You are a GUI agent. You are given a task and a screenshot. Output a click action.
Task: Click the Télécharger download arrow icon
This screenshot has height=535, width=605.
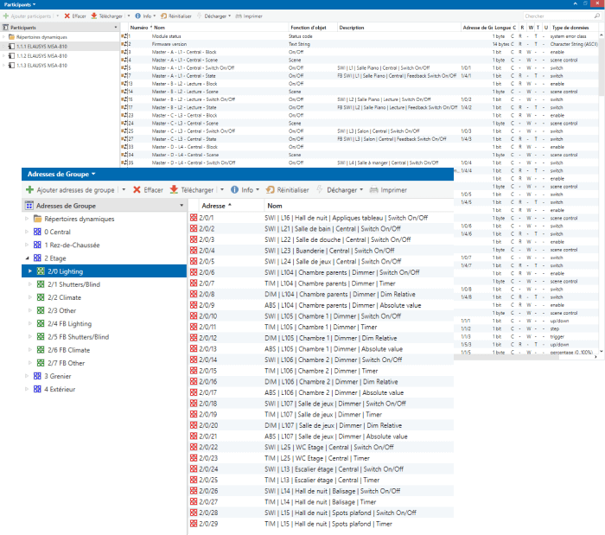[x=174, y=189]
